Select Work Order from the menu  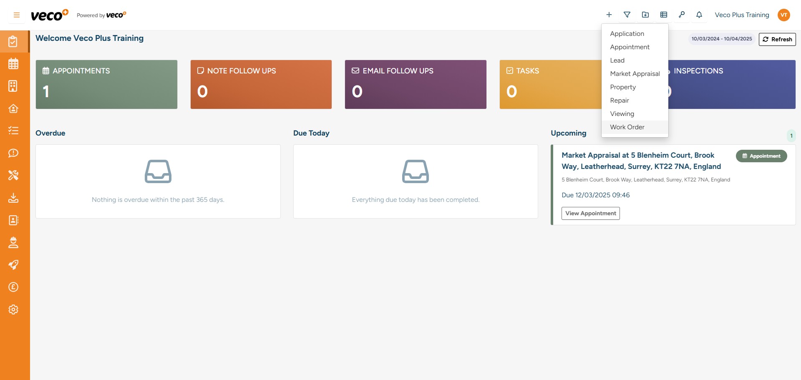[x=627, y=127]
